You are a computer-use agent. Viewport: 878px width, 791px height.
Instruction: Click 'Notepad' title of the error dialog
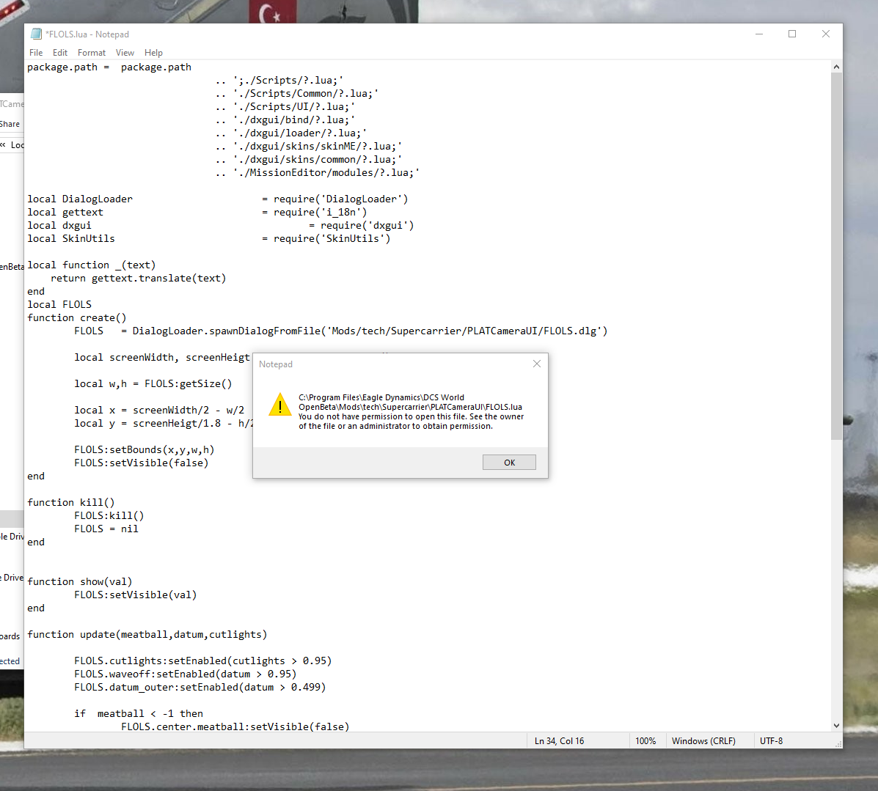click(x=276, y=364)
